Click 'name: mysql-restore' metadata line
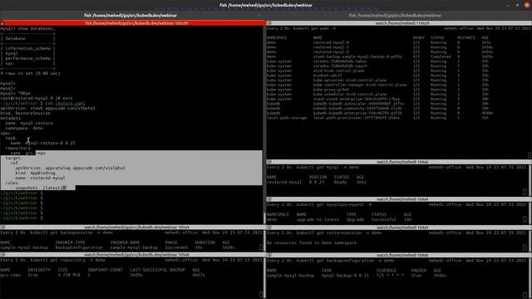Image resolution: width=532 pixels, height=299 pixels. point(29,123)
